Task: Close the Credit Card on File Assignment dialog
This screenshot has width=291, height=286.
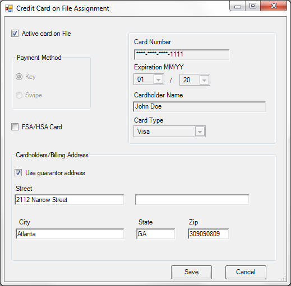Action: [274, 6]
